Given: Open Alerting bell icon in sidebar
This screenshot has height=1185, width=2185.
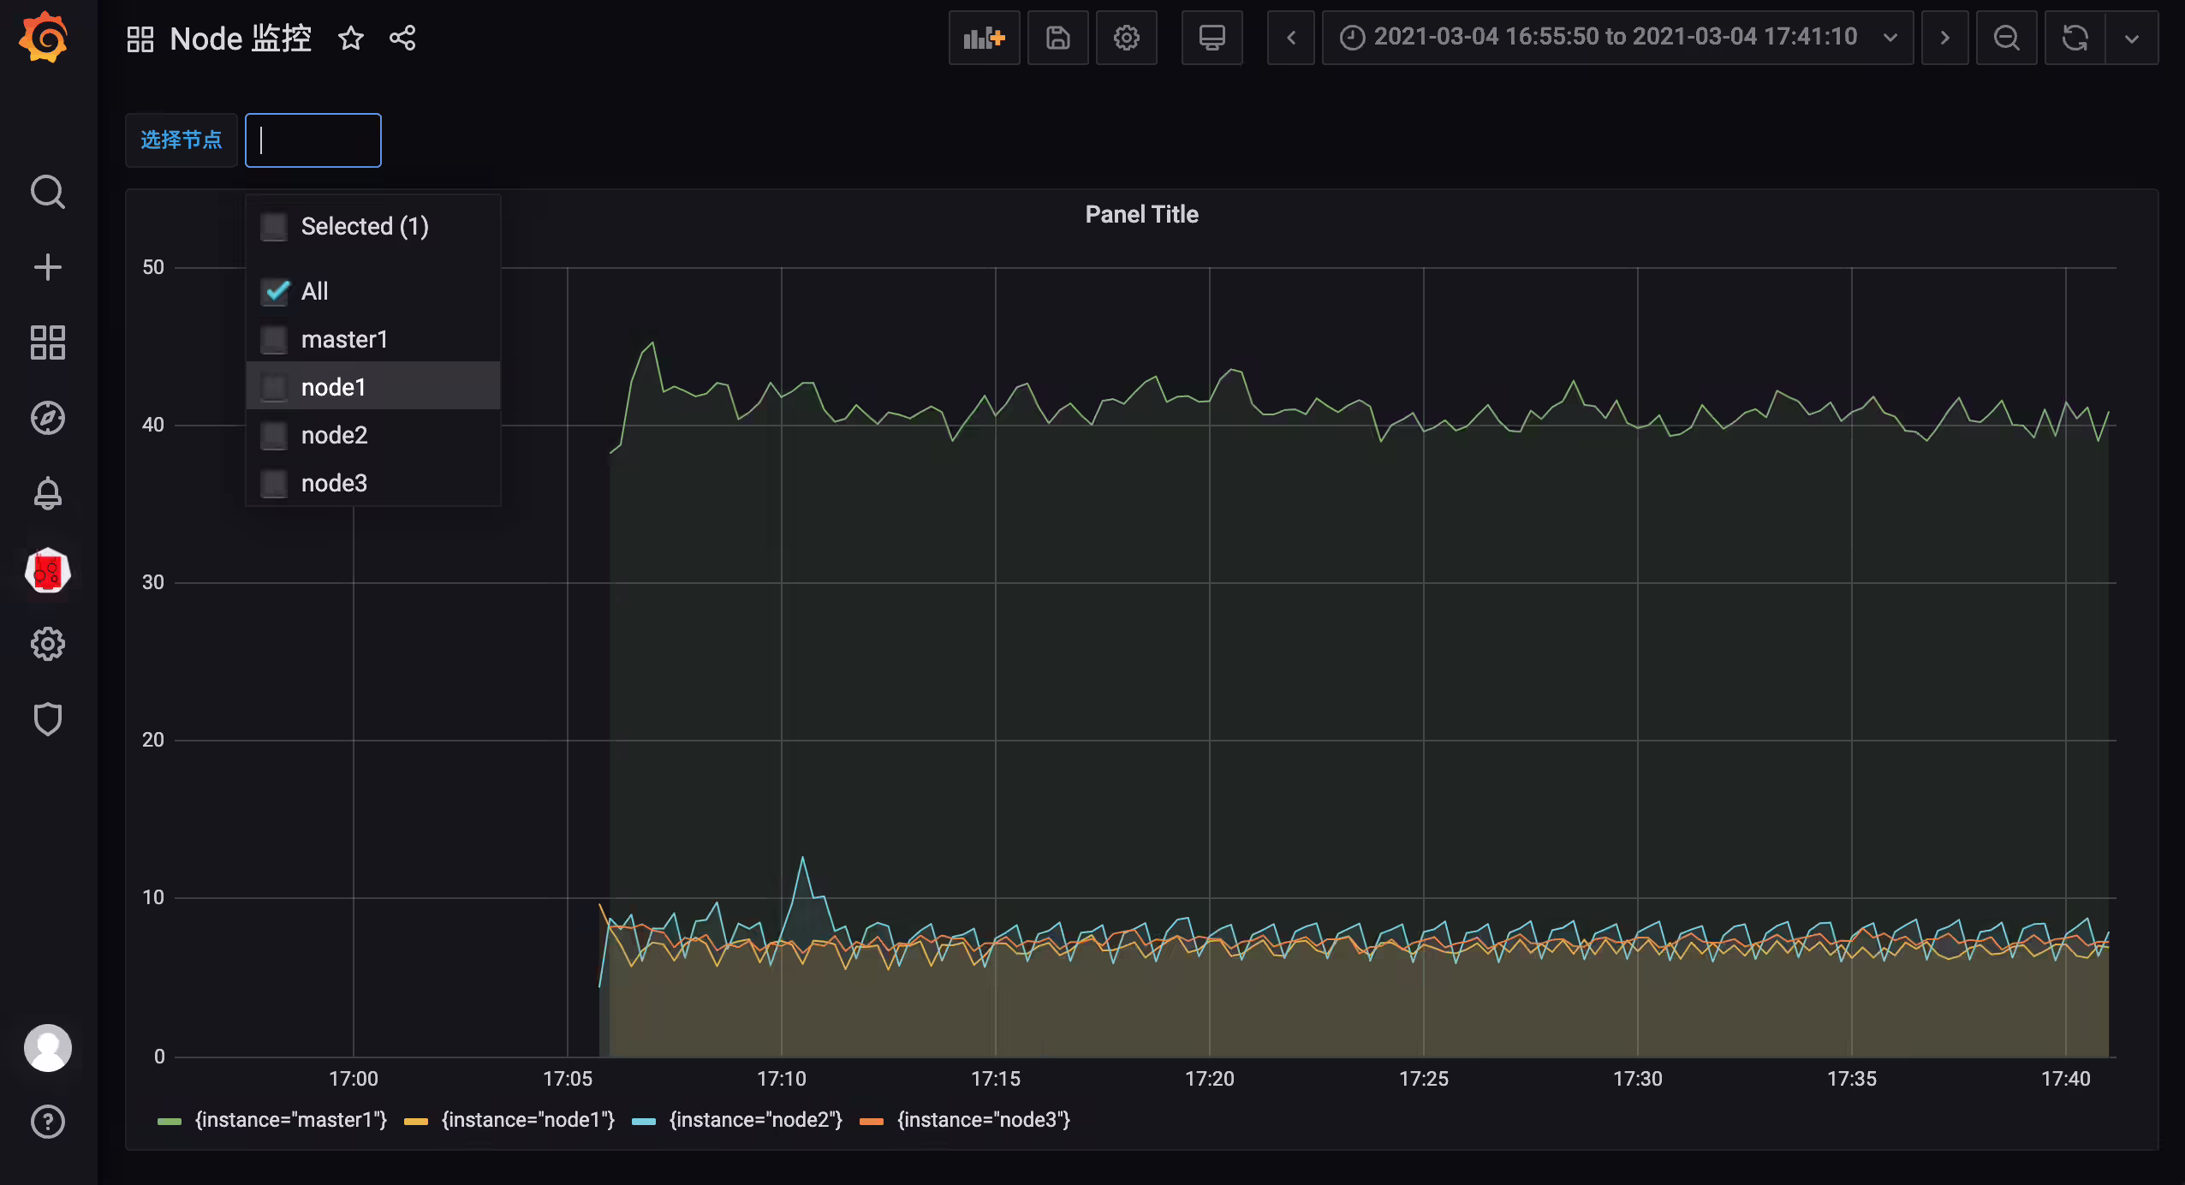Looking at the screenshot, I should (48, 493).
